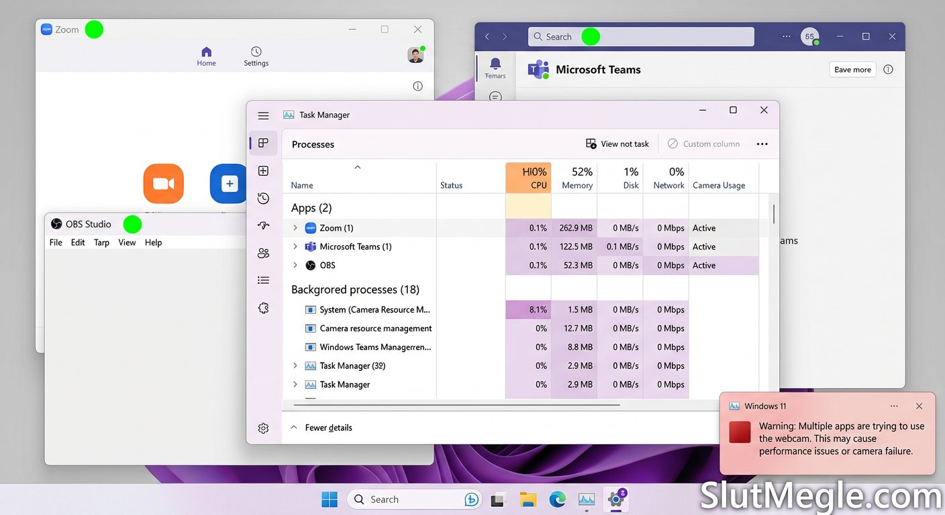Open the Teams profile avatar labeled 65
The width and height of the screenshot is (945, 515).
click(x=809, y=37)
